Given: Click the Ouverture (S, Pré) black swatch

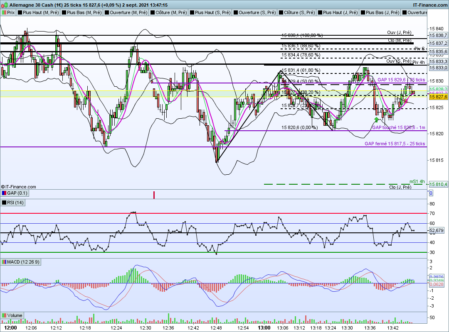Looking at the screenshot, I should pyautogui.click(x=236, y=12).
